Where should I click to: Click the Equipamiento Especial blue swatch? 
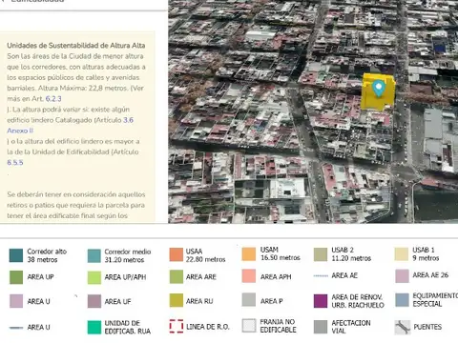click(402, 300)
